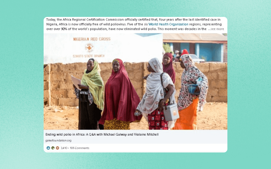Click the blue thumbs-up Like reaction icon
This screenshot has width=271, height=169.
pos(48,148)
